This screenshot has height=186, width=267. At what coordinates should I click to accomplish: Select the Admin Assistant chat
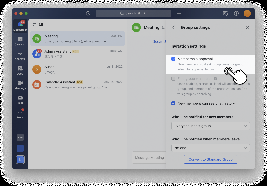pyautogui.click(x=77, y=54)
